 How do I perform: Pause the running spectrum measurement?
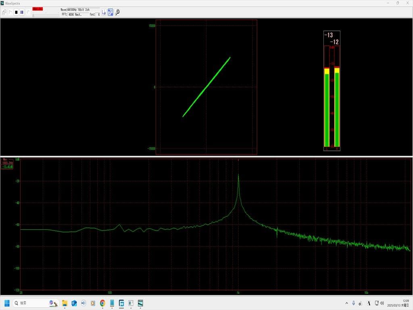22,12
